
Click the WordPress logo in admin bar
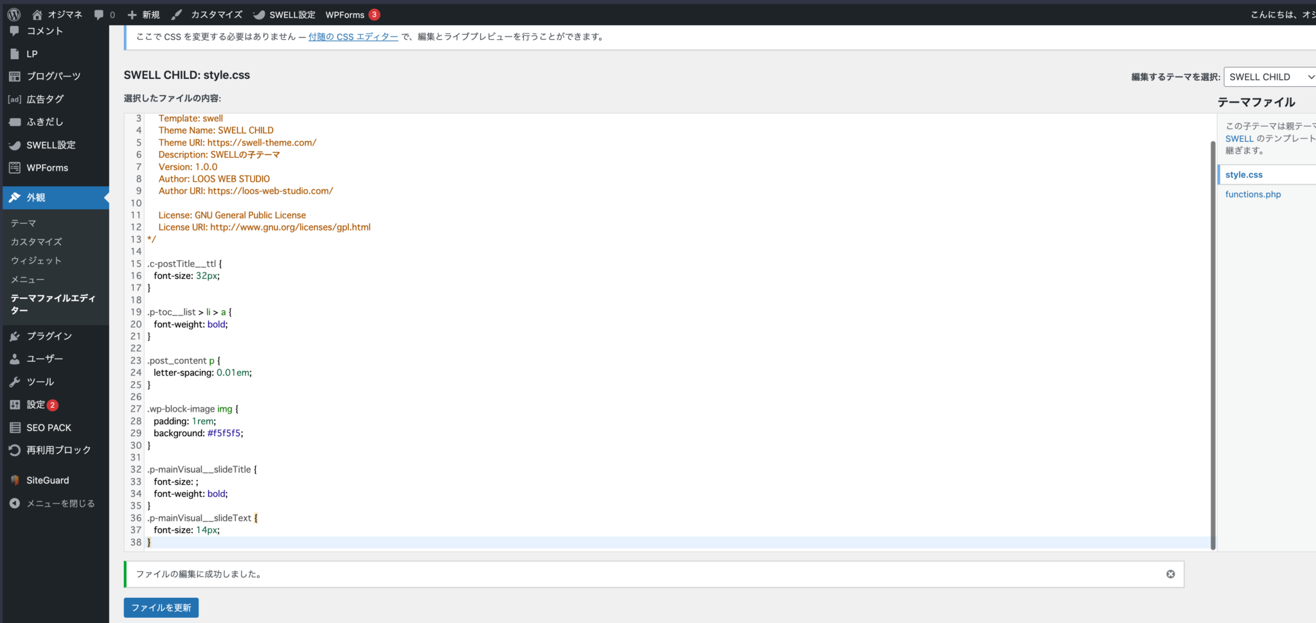coord(14,14)
